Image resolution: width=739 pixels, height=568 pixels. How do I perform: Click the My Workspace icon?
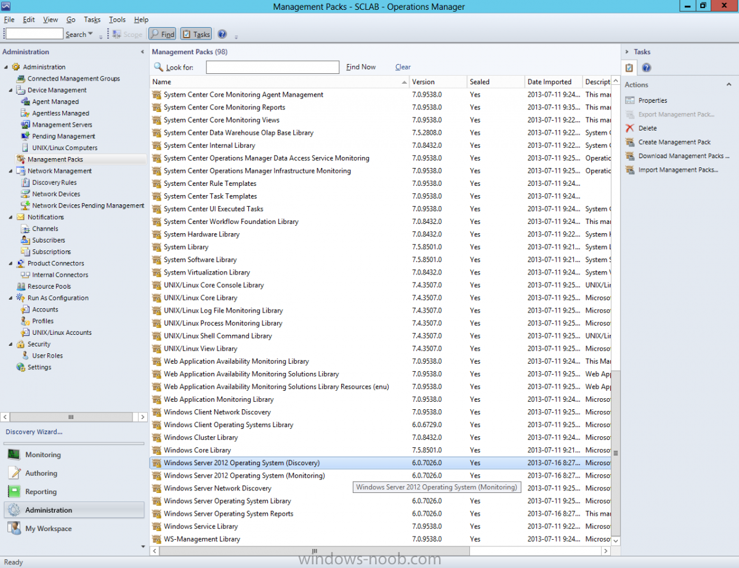14,529
